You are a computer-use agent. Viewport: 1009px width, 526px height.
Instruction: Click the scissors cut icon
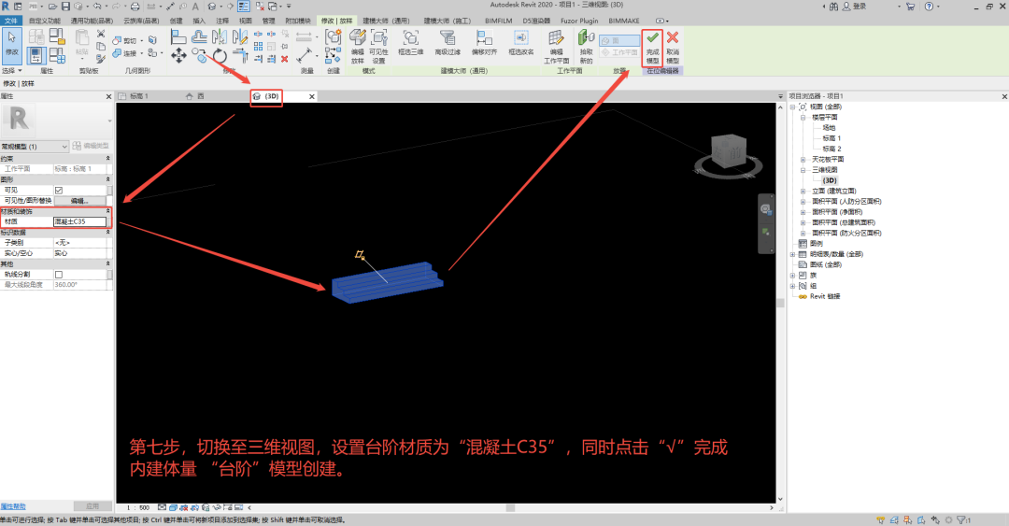point(100,34)
